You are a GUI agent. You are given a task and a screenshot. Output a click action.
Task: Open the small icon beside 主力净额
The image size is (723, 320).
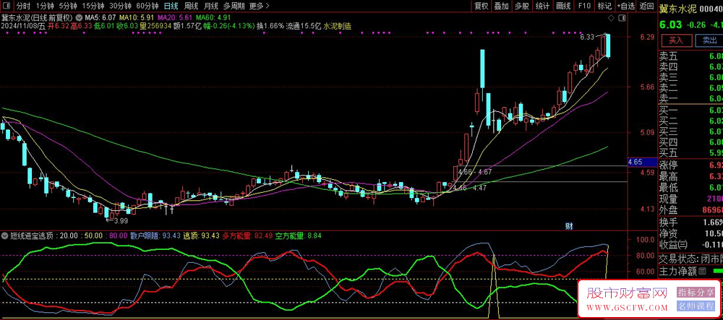701,272
